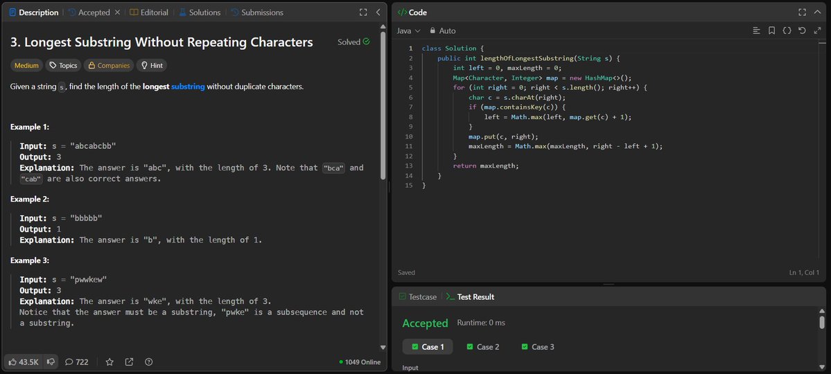The width and height of the screenshot is (831, 374).
Task: Reveal the Companies list
Action: [109, 66]
